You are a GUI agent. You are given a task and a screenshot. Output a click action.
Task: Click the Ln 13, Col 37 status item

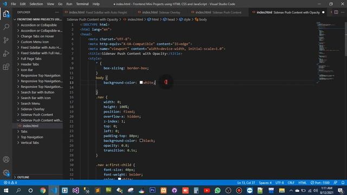click(246, 183)
